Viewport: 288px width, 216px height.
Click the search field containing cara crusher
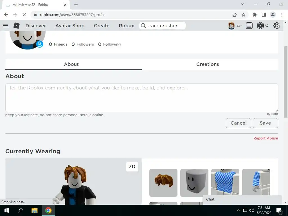tap(162, 26)
